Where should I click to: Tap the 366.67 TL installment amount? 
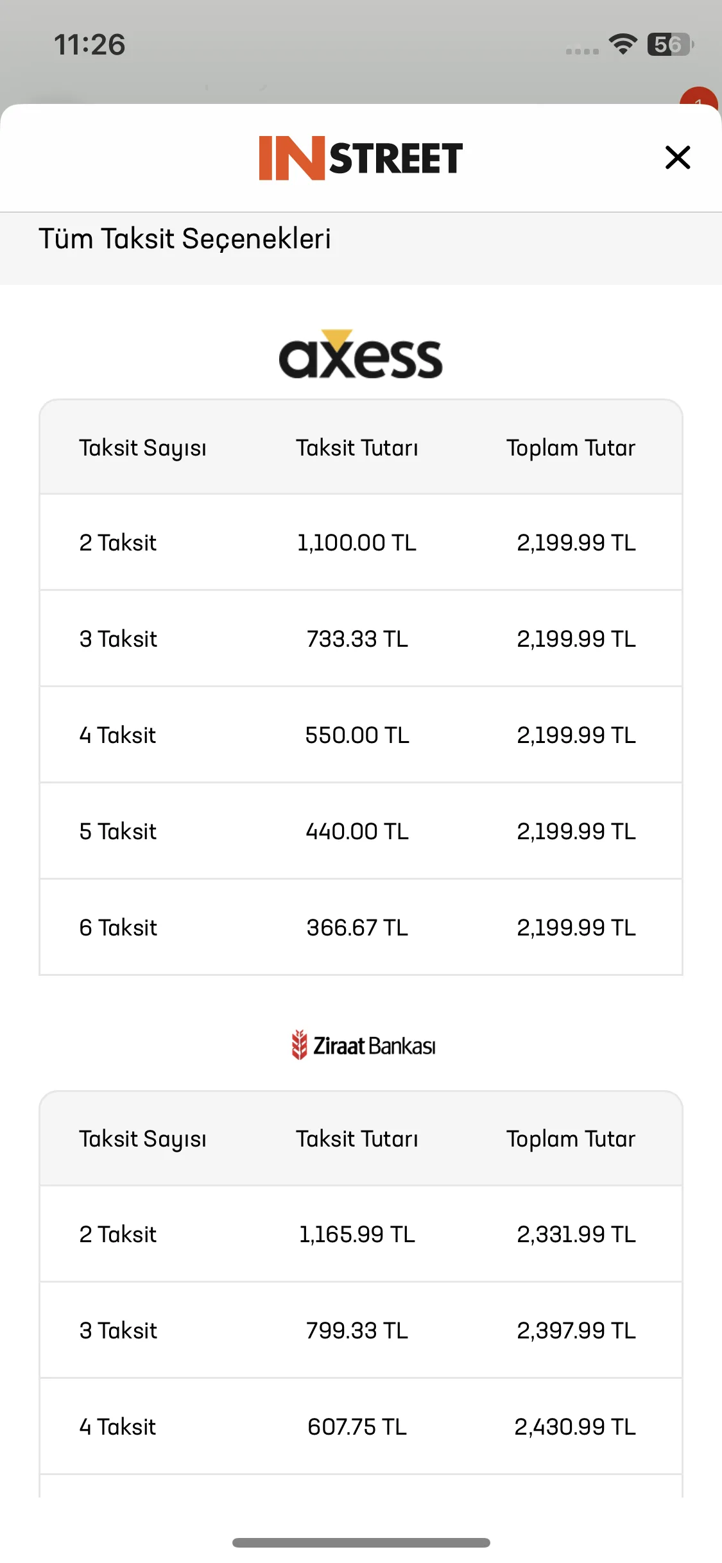(x=357, y=928)
